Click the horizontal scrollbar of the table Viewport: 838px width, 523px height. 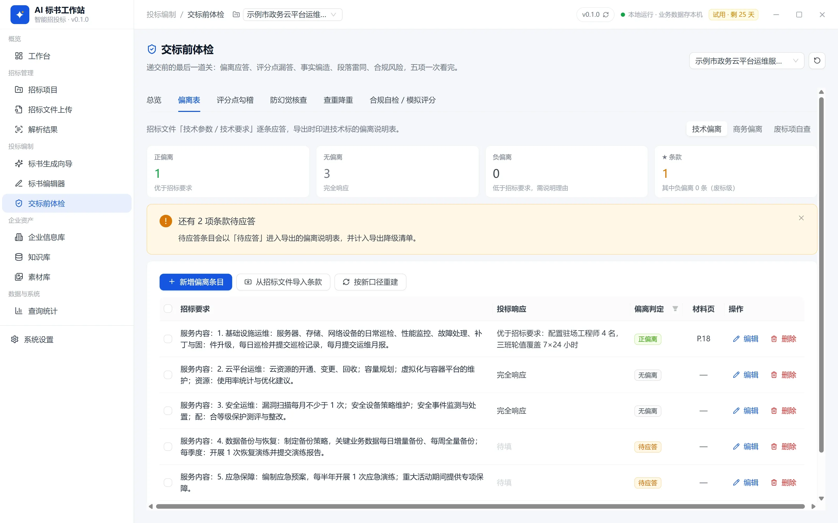(x=480, y=507)
